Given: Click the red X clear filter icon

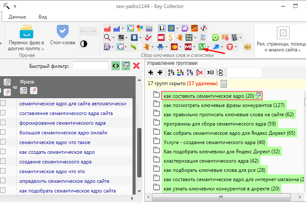Looking at the screenshot, I should coord(136,66).
